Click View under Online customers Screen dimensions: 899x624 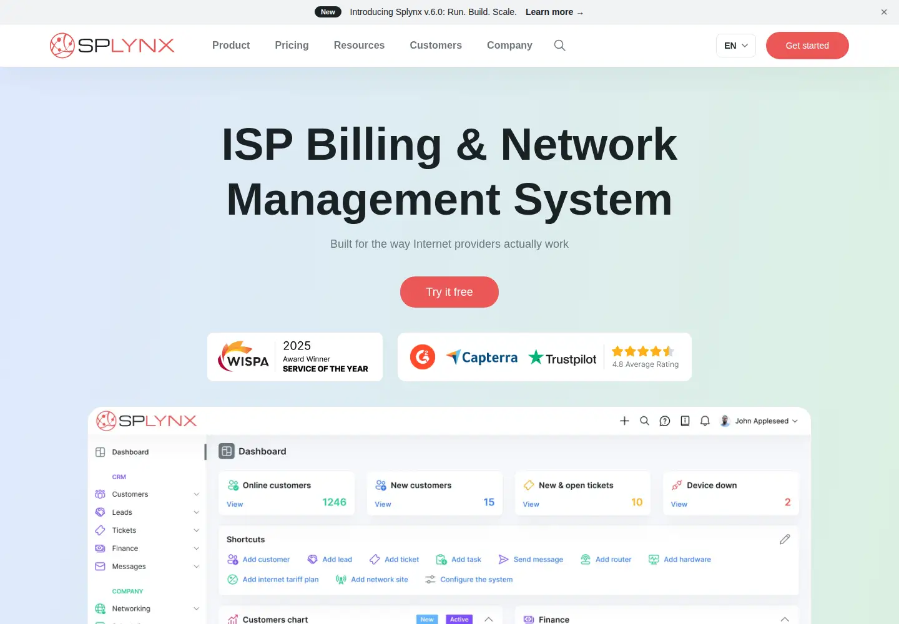point(235,504)
